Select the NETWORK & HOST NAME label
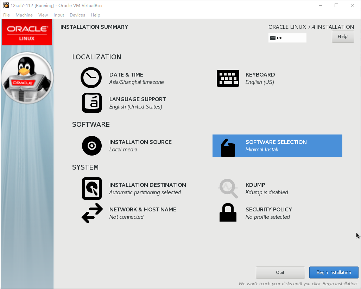This screenshot has height=289, width=361. pyautogui.click(x=143, y=210)
